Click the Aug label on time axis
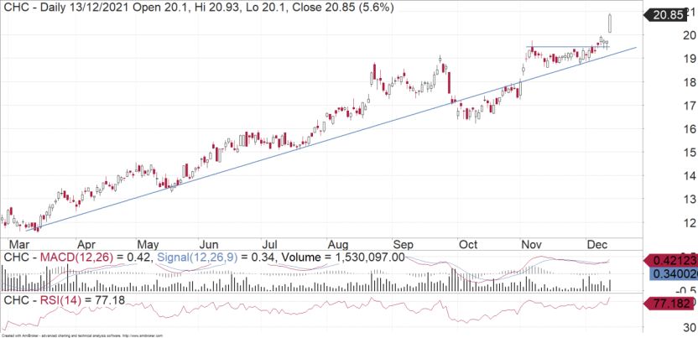698x338 pixels. (x=338, y=245)
